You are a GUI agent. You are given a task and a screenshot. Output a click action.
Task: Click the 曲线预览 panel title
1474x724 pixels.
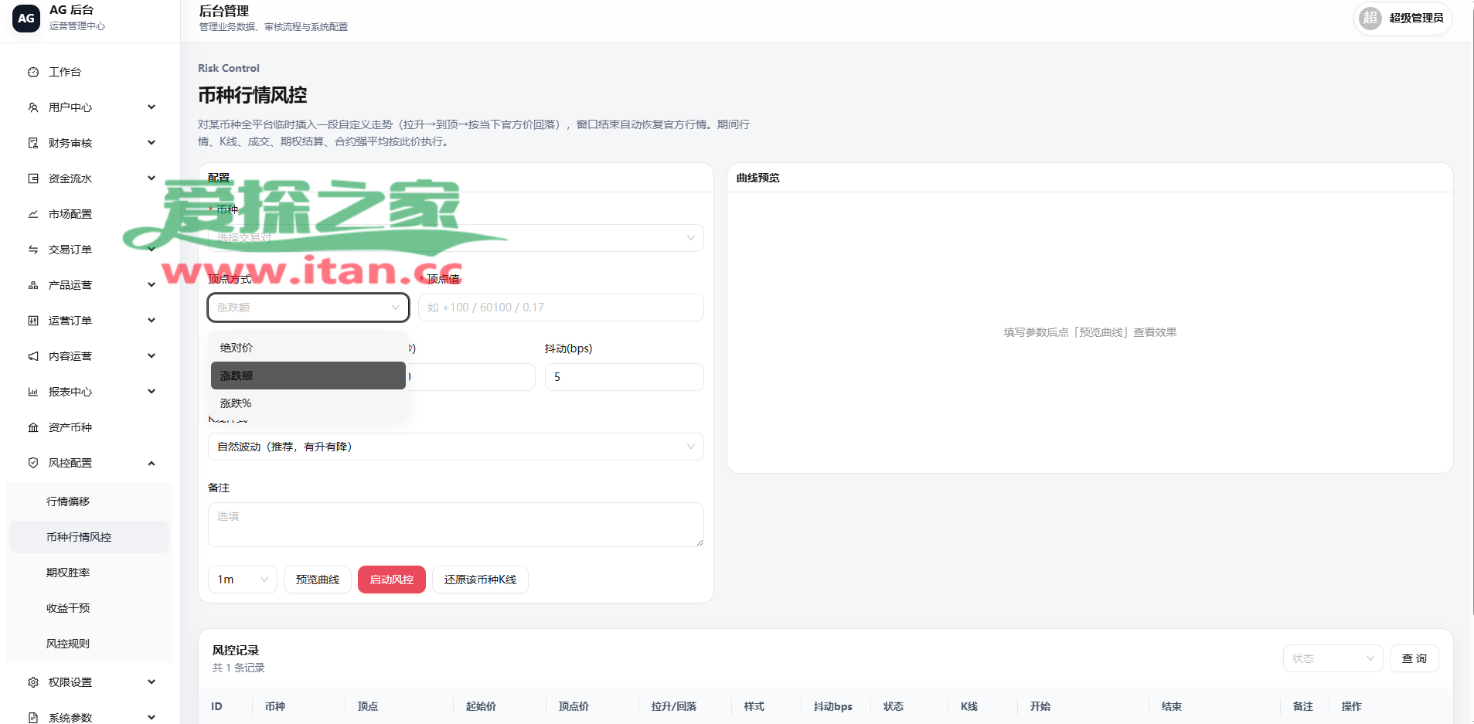click(758, 178)
